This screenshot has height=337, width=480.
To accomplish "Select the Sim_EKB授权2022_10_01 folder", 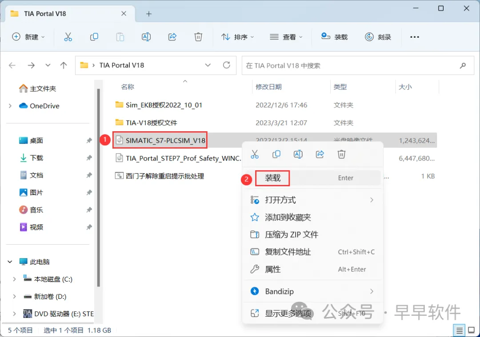I will coord(159,105).
